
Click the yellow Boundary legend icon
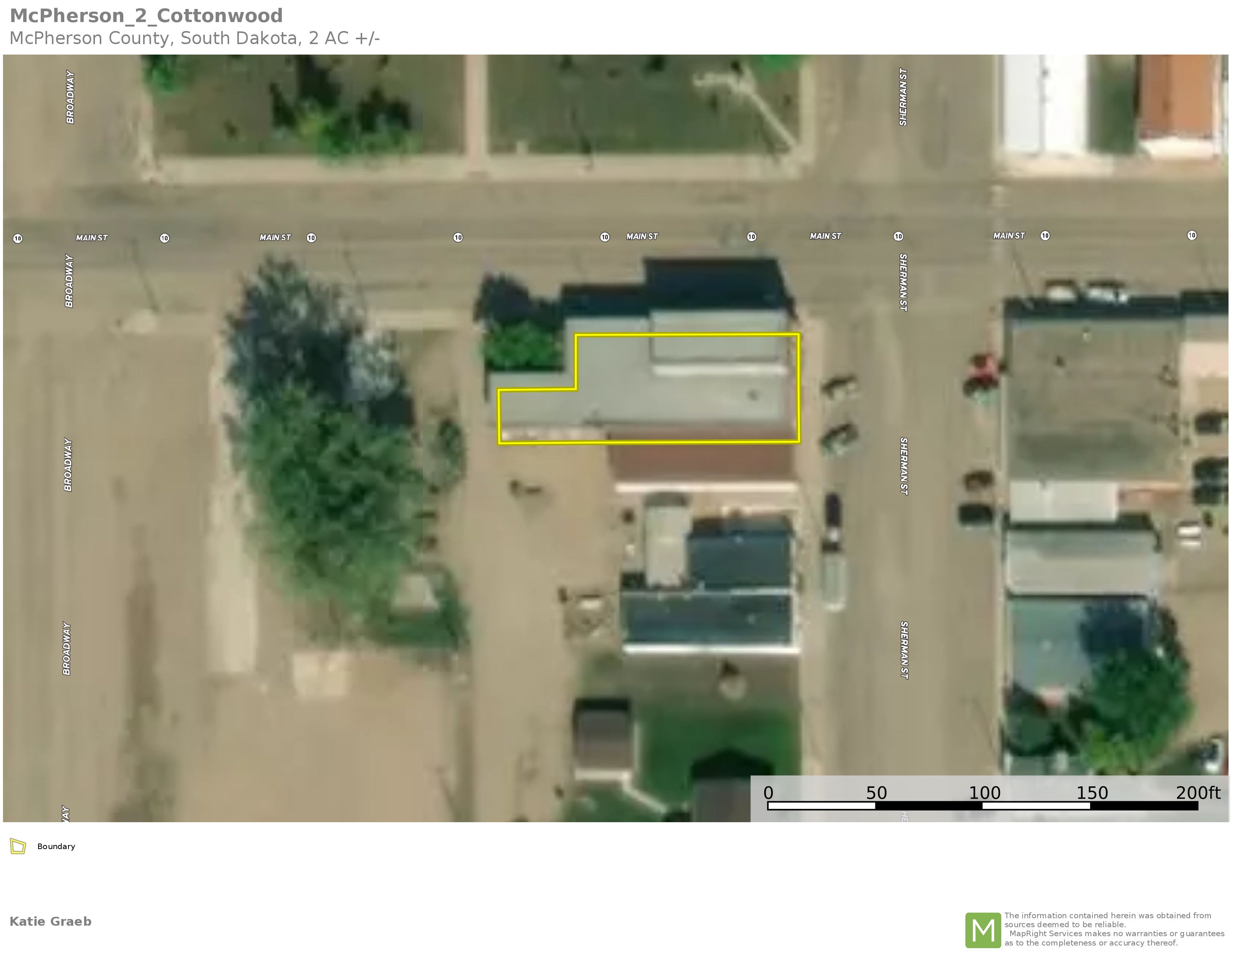pos(18,846)
